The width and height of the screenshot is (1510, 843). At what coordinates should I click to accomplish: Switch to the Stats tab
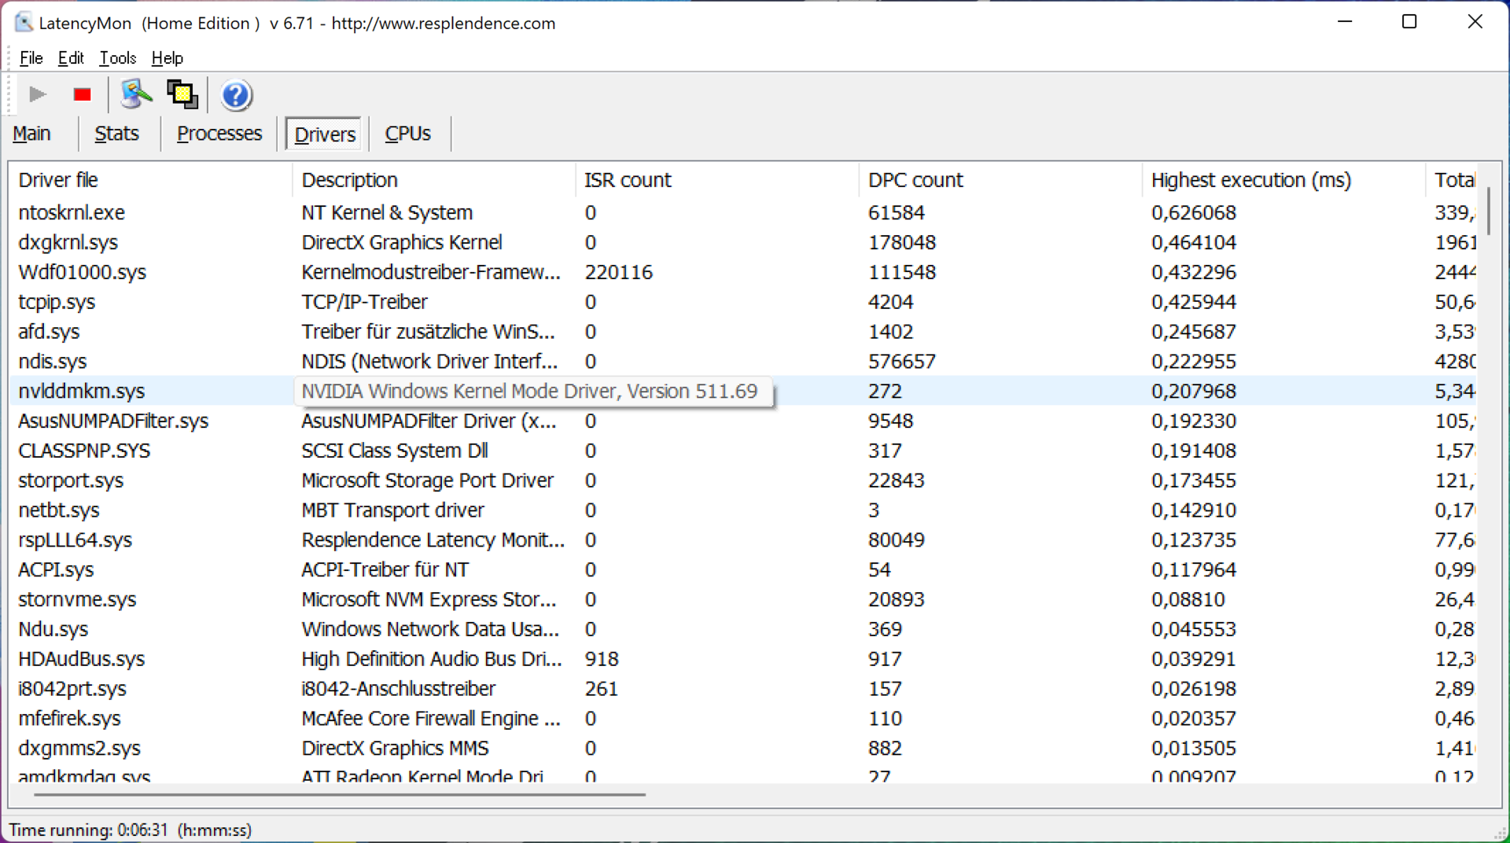pos(116,134)
